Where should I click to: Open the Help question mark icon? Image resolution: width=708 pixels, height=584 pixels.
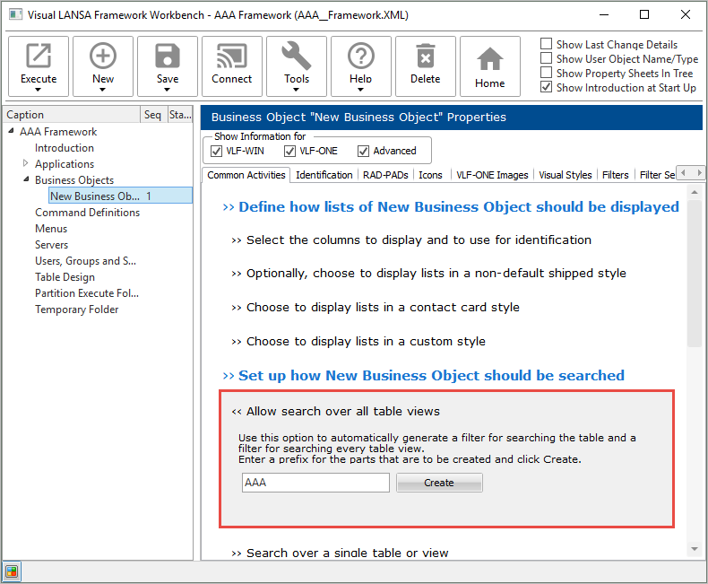(x=361, y=57)
